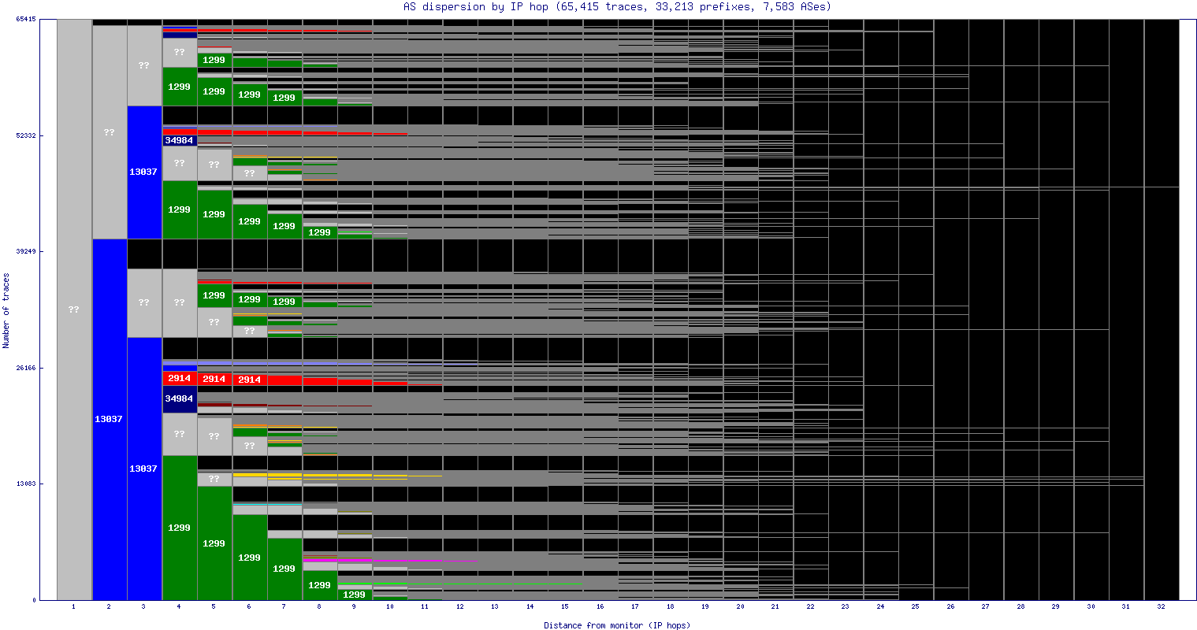This screenshot has width=1197, height=630.
Task: Select the red 2914 block in hop 4 column
Action: [180, 378]
